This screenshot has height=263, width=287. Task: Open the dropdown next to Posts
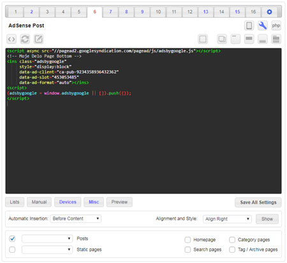pos(47,239)
